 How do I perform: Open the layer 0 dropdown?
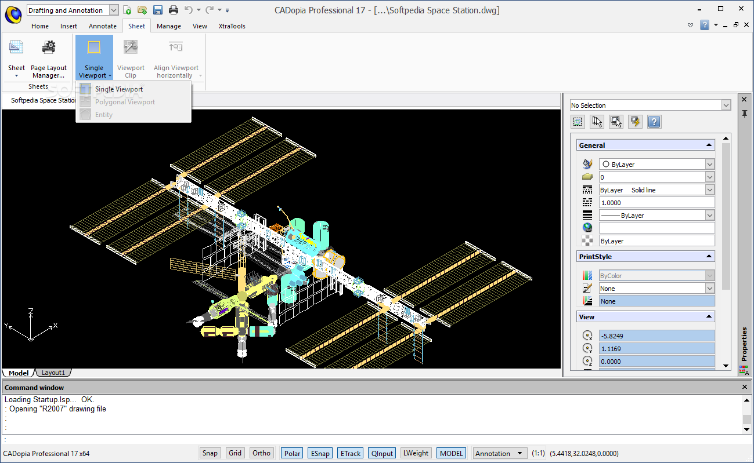click(710, 177)
